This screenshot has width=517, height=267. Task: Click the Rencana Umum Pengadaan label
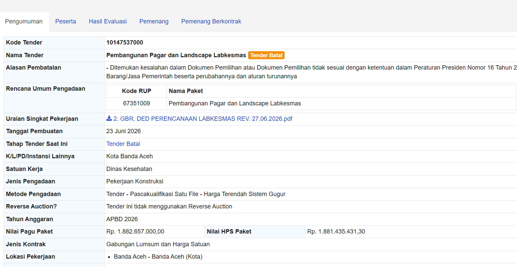coord(46,89)
